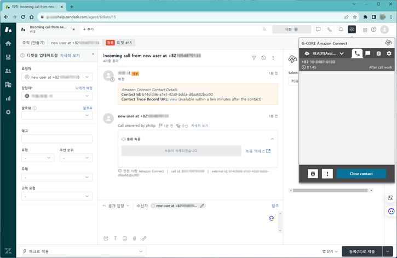Show ticket events history icon
This screenshot has height=258, width=397.
(263, 58)
